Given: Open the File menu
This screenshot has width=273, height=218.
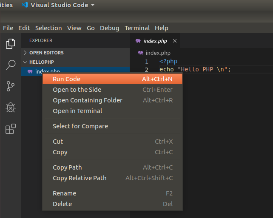Looking at the screenshot, I should pyautogui.click(x=8, y=28).
